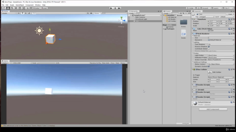
Task: Click the Step frame button
Action: (x=119, y=8)
